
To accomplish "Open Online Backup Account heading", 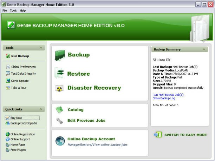I will (x=91, y=139).
